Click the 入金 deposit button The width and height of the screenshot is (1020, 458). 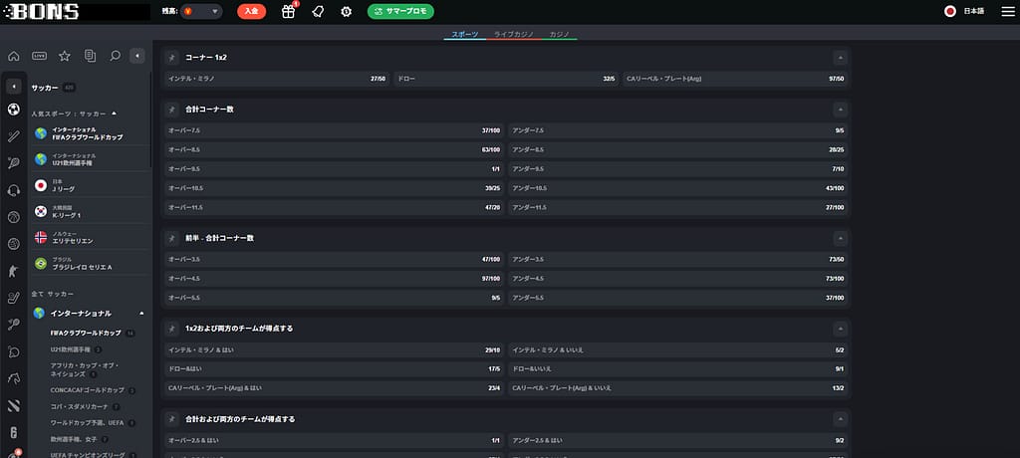pos(251,12)
